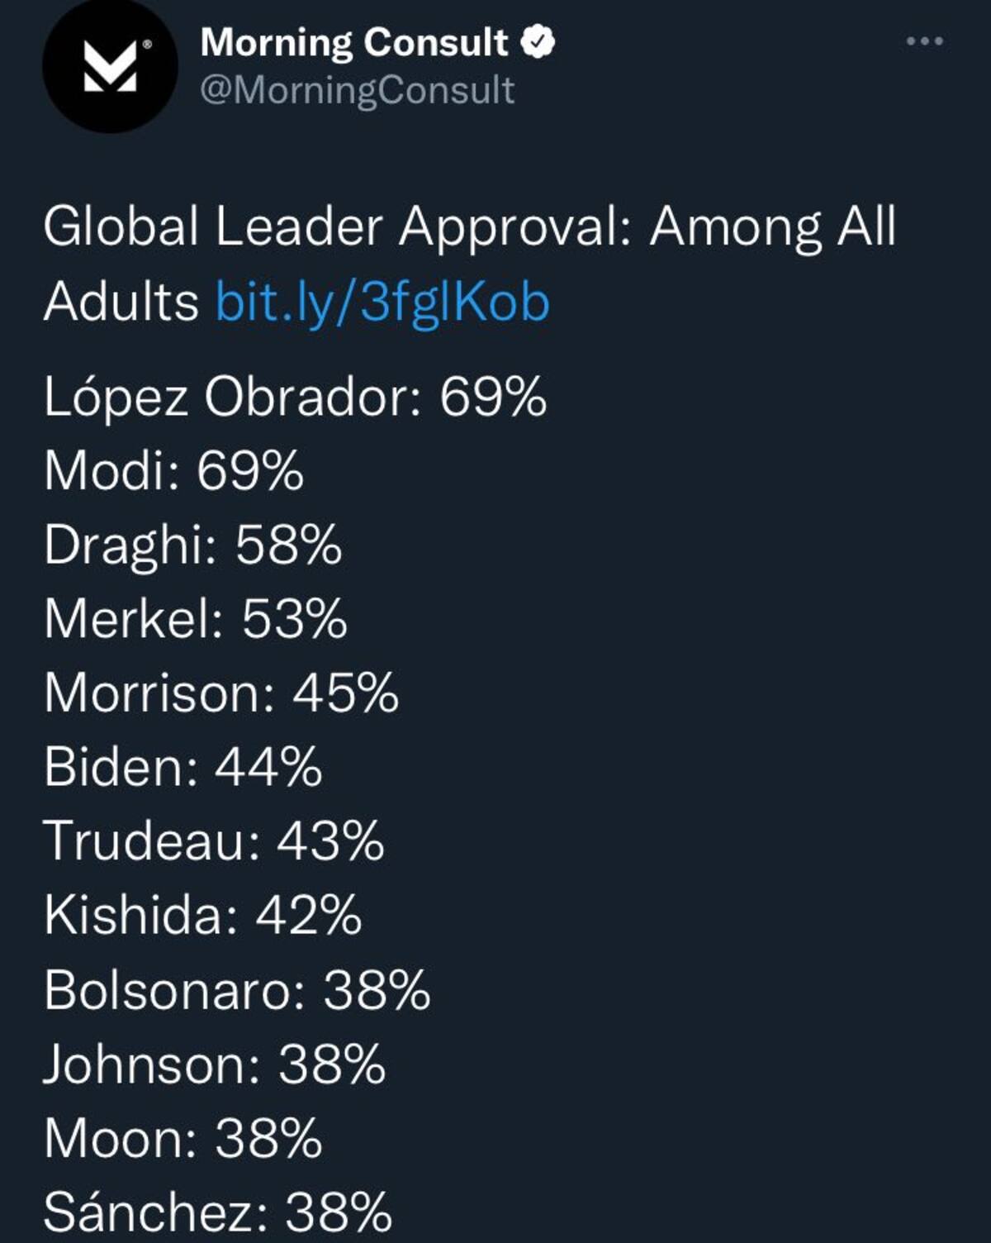
Task: Click the Morrison: 45% line
Action: [x=221, y=693]
